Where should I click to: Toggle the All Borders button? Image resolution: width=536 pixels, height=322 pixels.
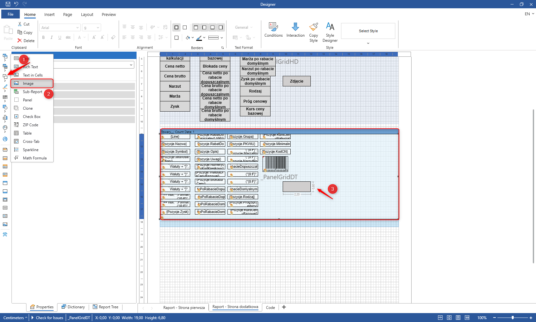(176, 27)
